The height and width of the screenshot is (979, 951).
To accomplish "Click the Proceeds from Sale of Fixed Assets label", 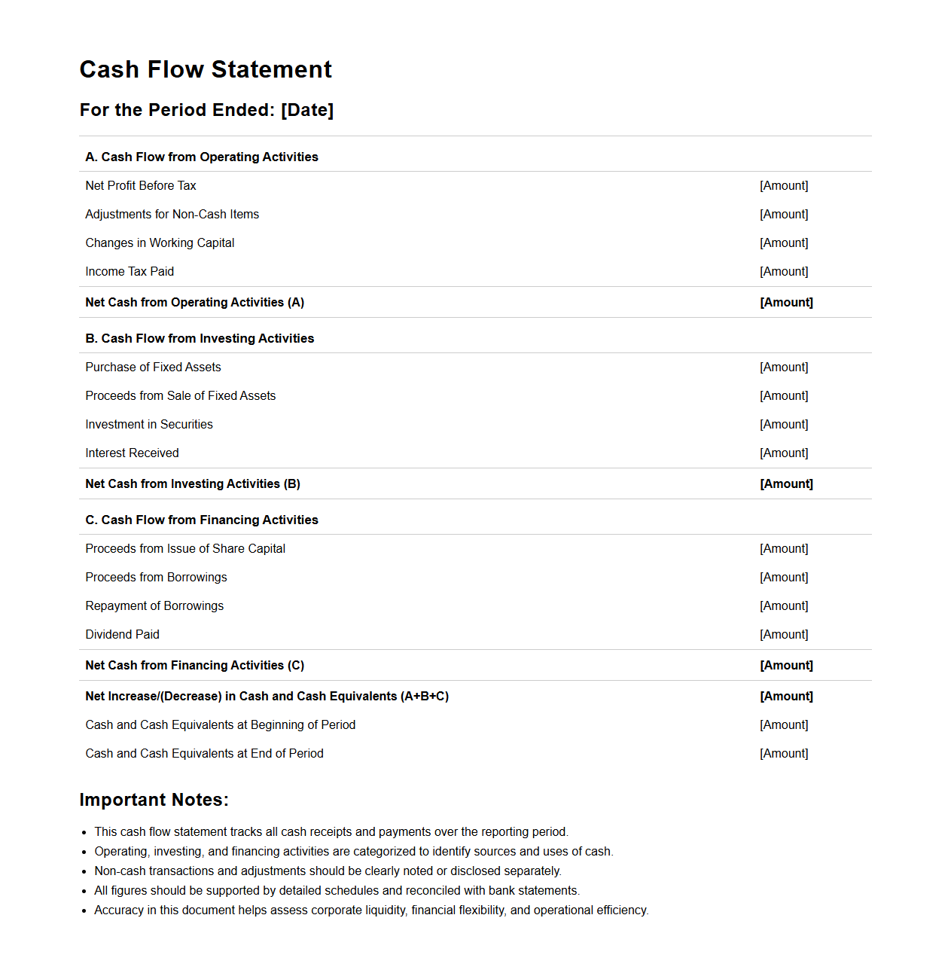I will click(181, 395).
